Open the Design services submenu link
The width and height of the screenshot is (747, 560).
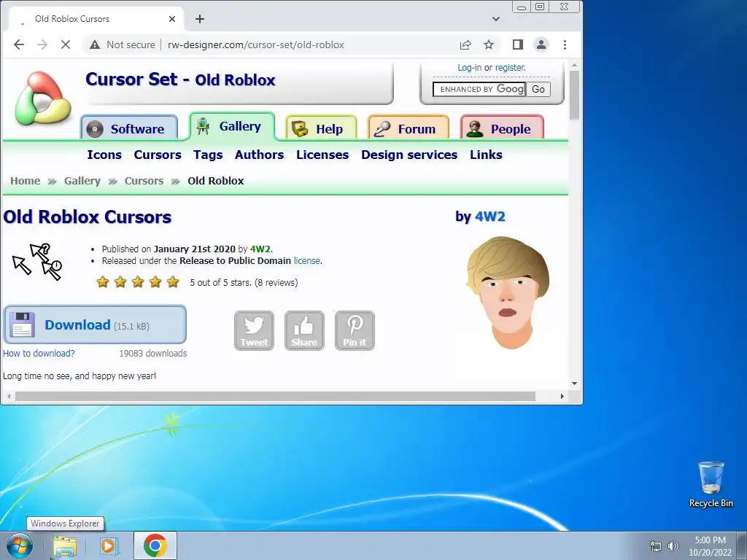409,155
